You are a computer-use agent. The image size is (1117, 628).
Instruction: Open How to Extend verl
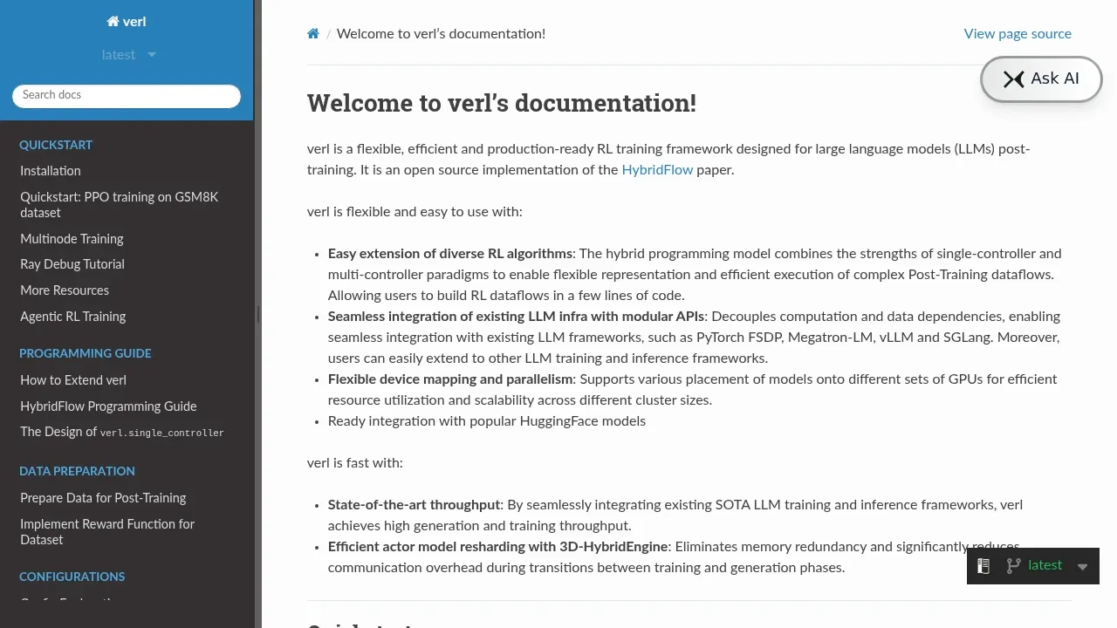(73, 380)
